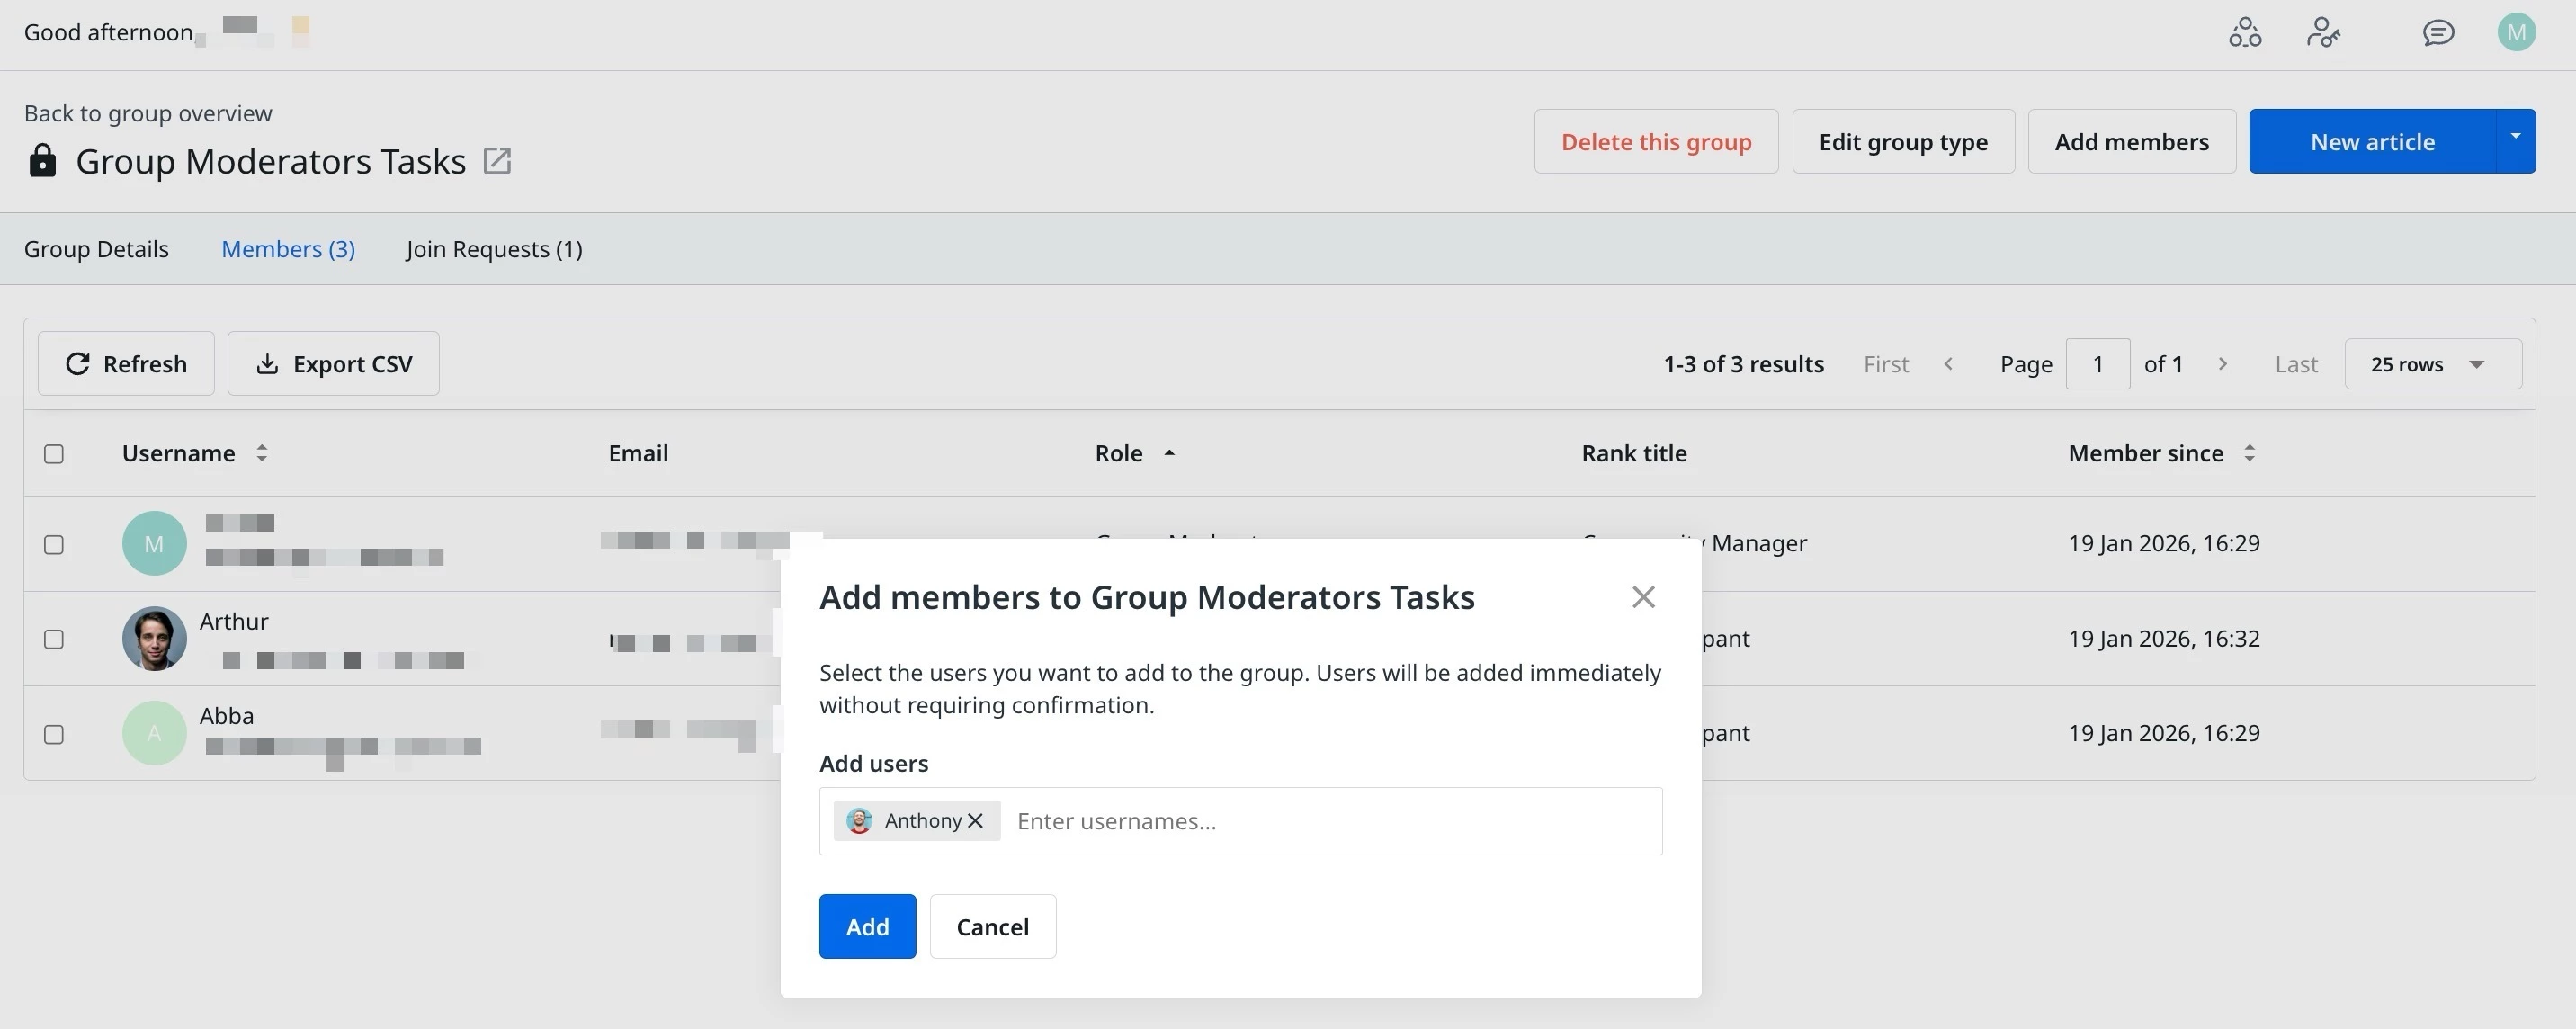Go to next page chevron
Viewport: 2576px width, 1029px height.
coord(2222,364)
